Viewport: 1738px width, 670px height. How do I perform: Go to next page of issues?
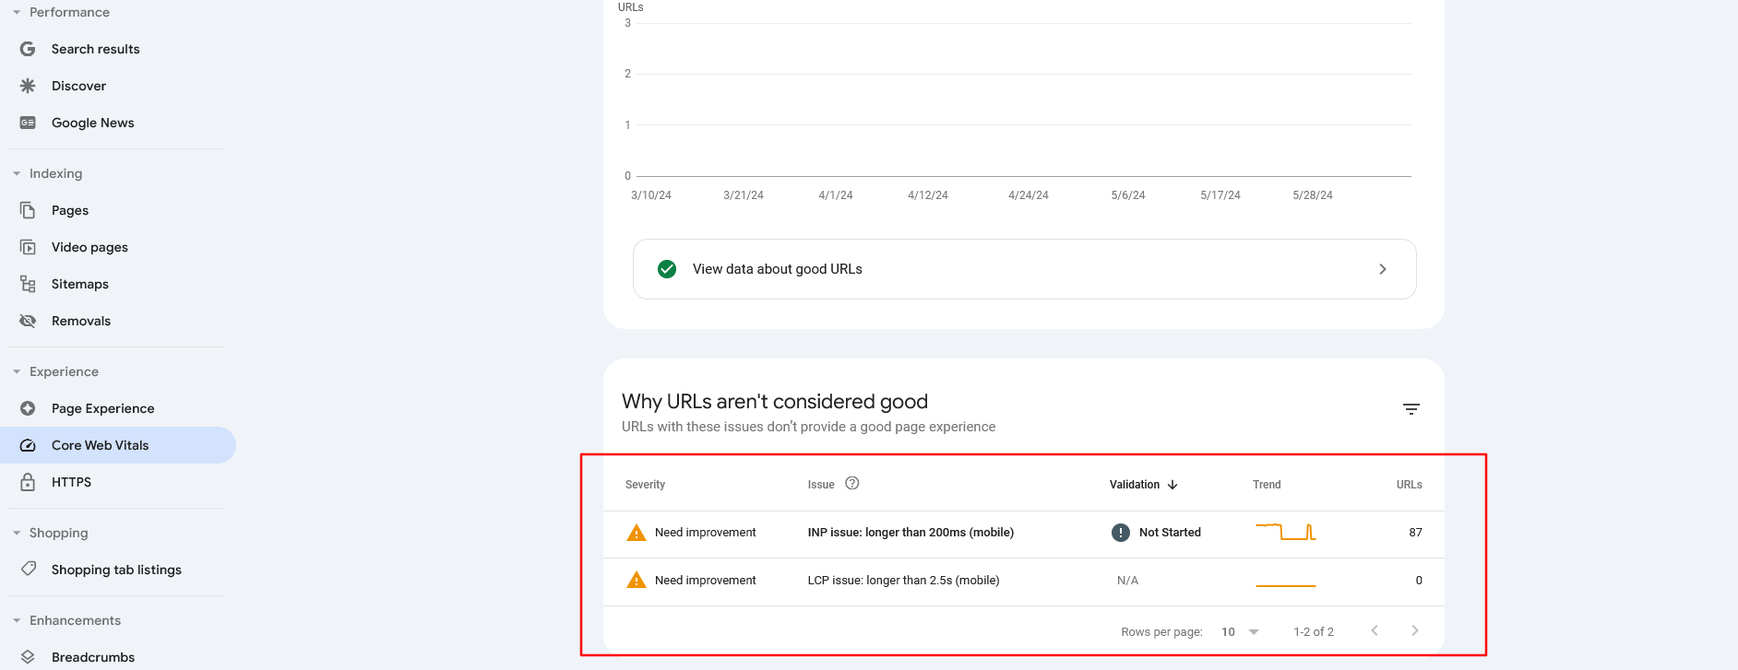pos(1414,631)
